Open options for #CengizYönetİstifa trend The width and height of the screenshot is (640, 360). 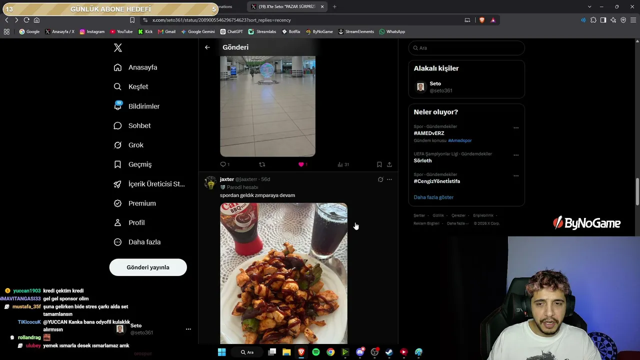tap(516, 175)
